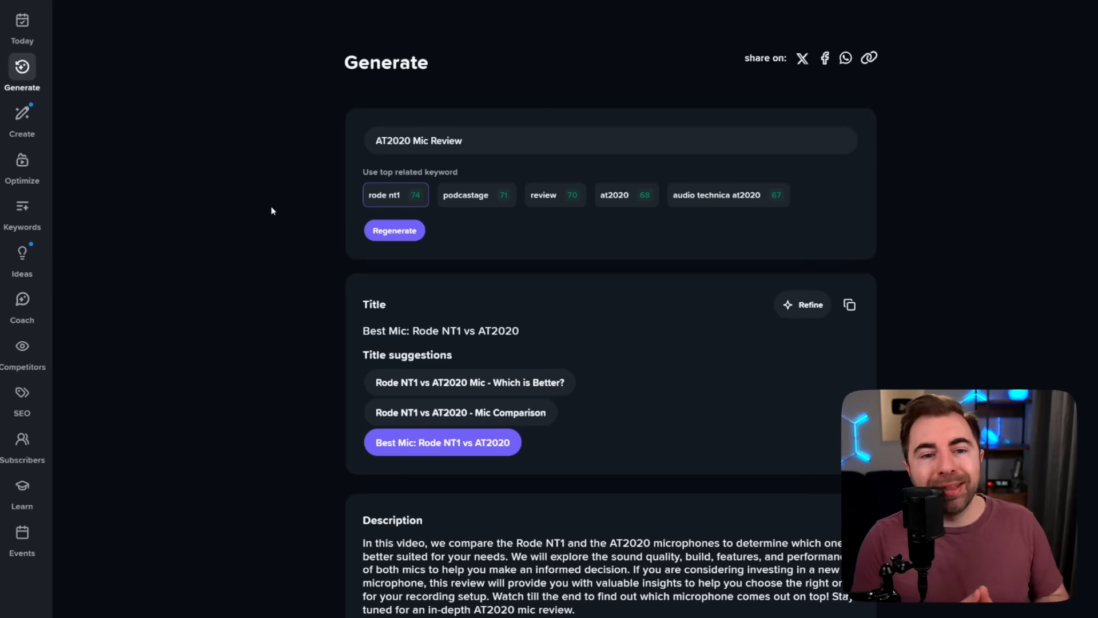This screenshot has height=618, width=1098.
Task: Share content via X platform icon
Action: pos(802,58)
